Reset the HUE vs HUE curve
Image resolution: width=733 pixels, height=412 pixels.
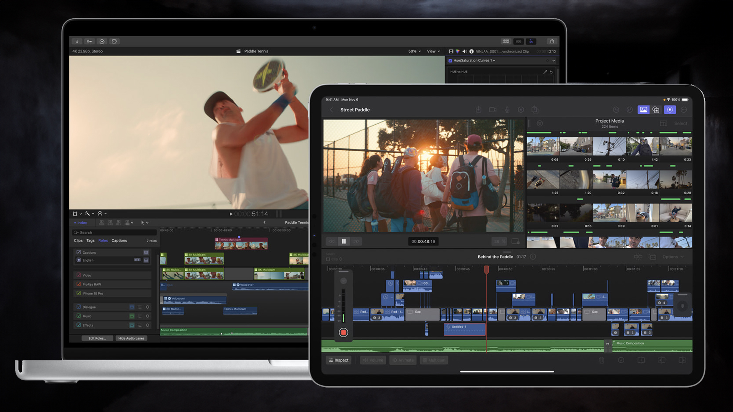tap(551, 72)
